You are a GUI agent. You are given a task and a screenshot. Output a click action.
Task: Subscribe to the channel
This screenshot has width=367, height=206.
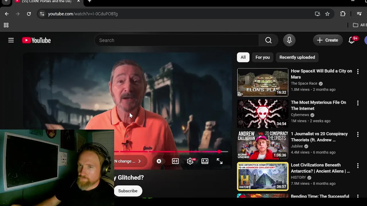coord(128,191)
